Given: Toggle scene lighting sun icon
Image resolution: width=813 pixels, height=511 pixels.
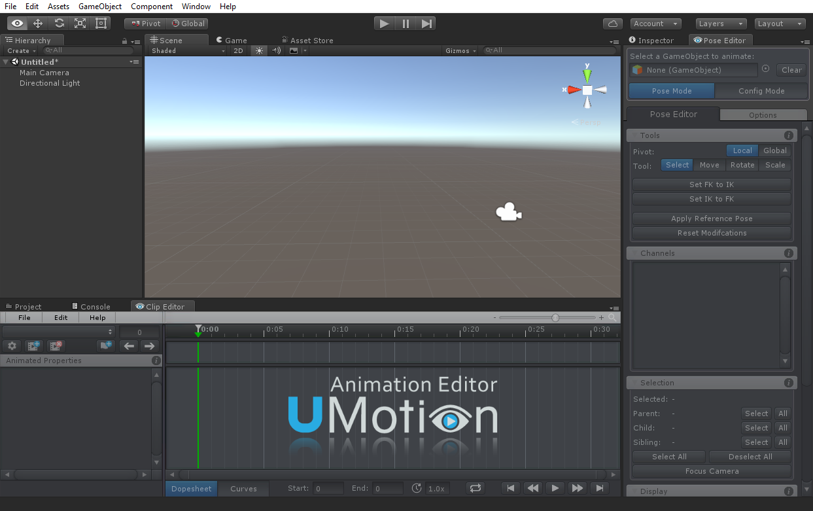Looking at the screenshot, I should (x=259, y=50).
